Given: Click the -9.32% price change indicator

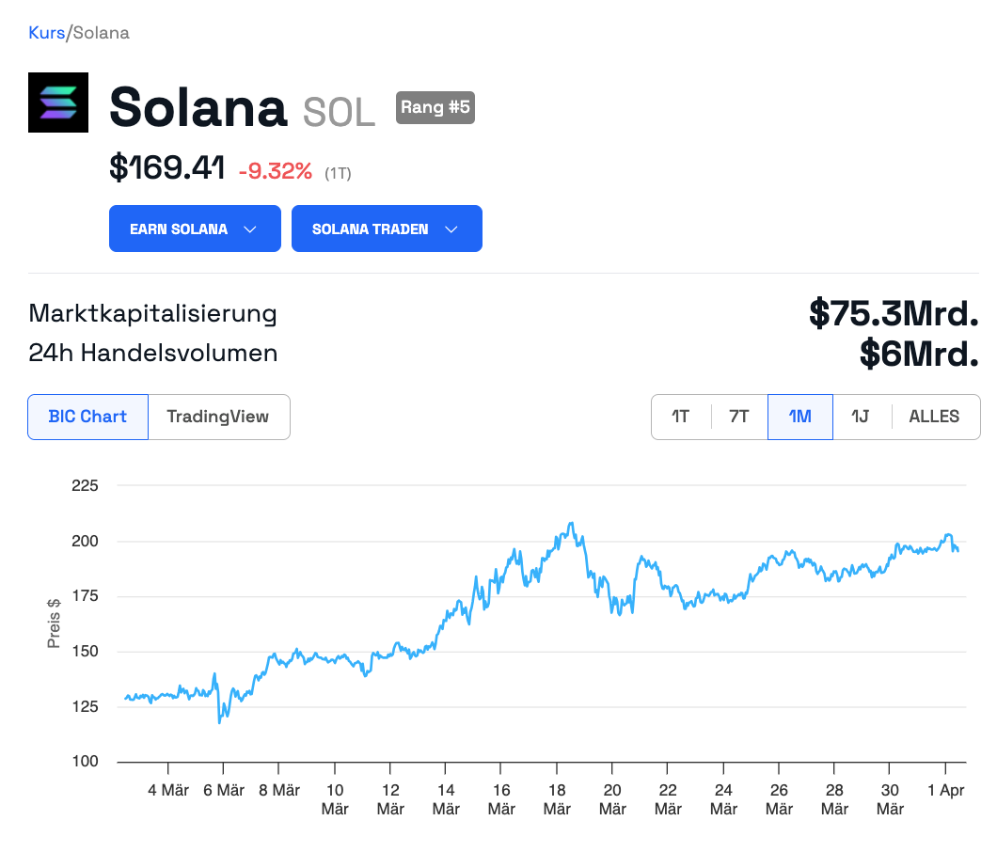Looking at the screenshot, I should (275, 171).
